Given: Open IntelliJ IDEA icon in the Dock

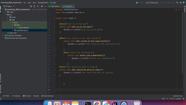Looking at the screenshot, I should pos(115,103).
